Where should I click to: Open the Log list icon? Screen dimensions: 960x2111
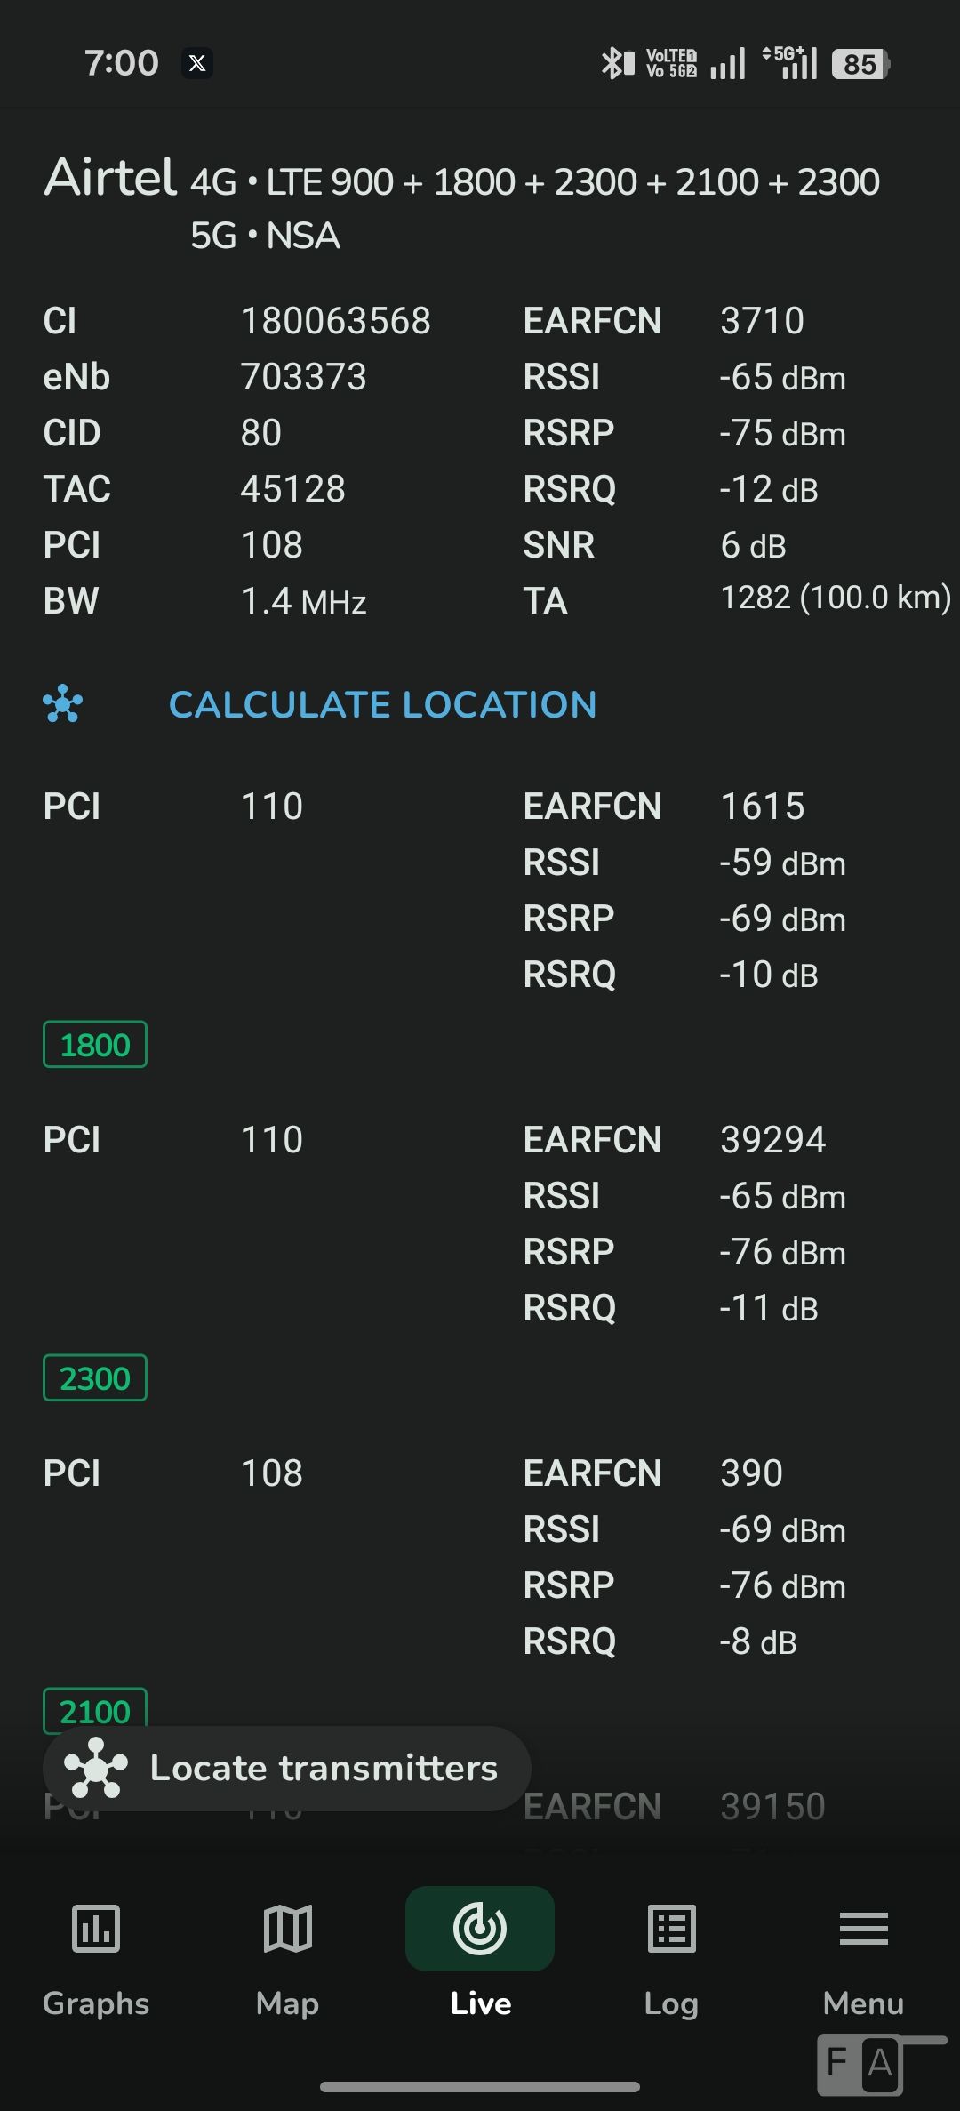click(x=671, y=1929)
